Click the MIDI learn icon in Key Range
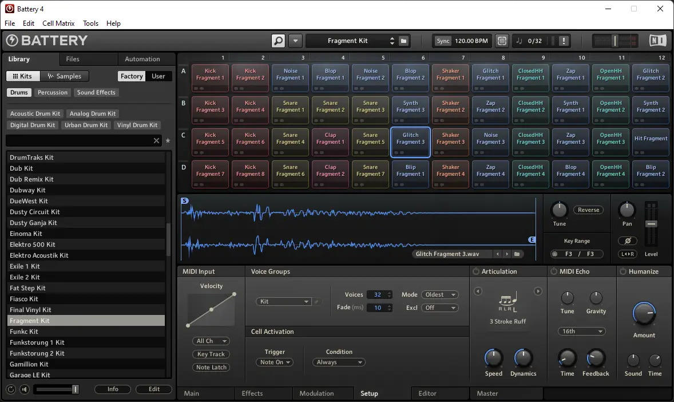 [554, 254]
